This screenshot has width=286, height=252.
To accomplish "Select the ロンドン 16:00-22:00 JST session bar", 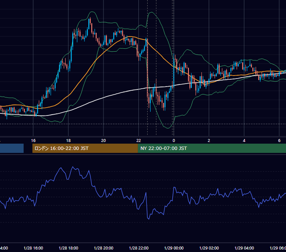I will tap(85, 148).
